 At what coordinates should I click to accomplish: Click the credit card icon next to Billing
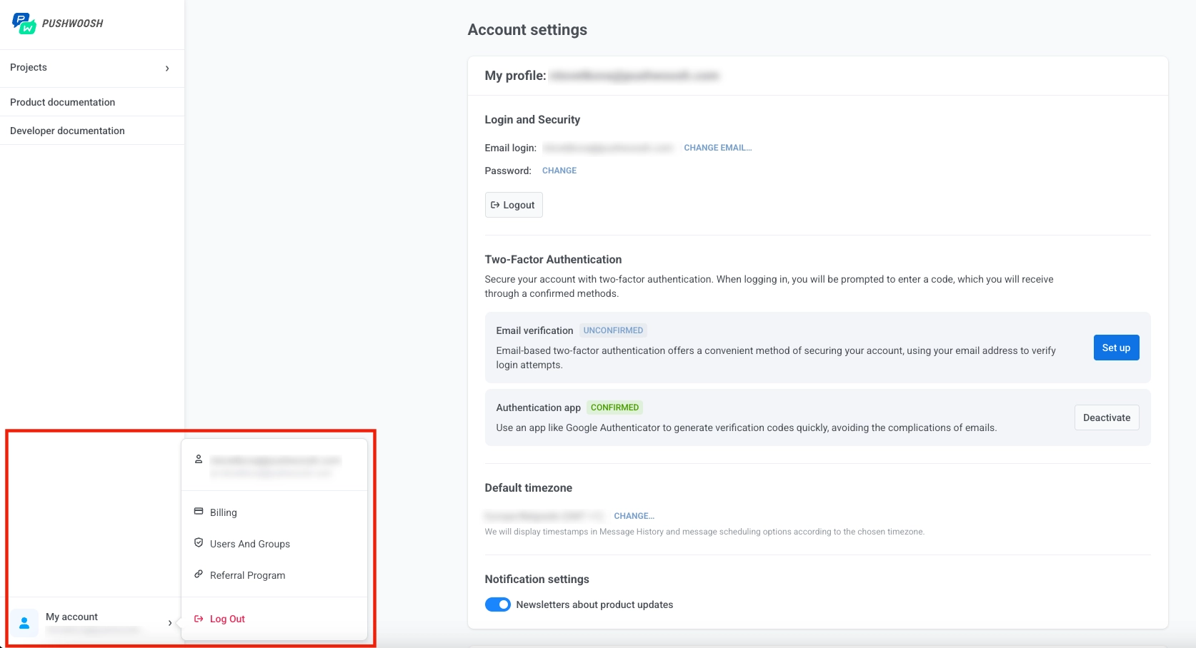pos(198,511)
